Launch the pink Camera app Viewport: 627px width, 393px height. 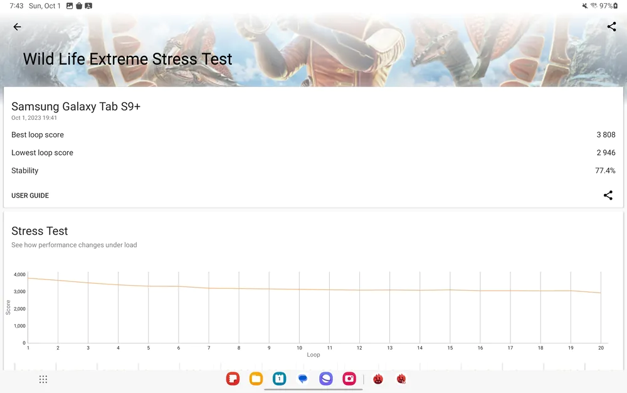point(349,379)
